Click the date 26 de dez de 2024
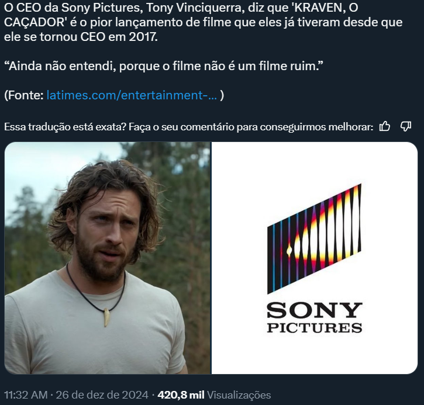 point(102,394)
